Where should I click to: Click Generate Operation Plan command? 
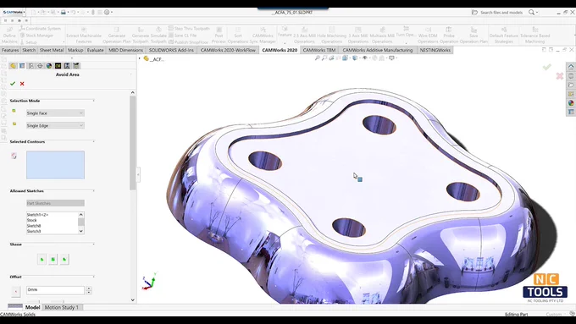(116, 36)
